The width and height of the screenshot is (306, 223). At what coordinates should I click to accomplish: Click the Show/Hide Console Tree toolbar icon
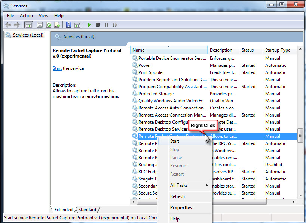point(28,25)
